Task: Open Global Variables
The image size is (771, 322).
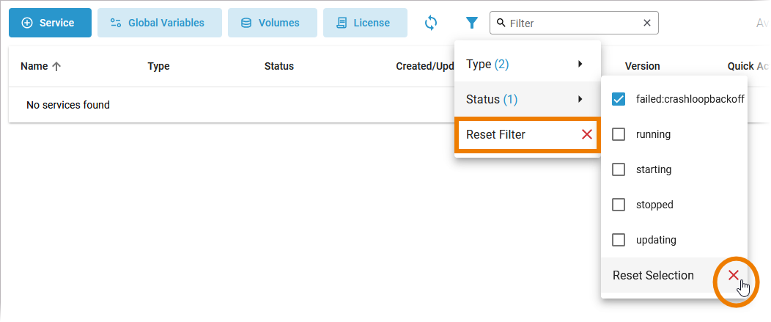Action: [160, 23]
